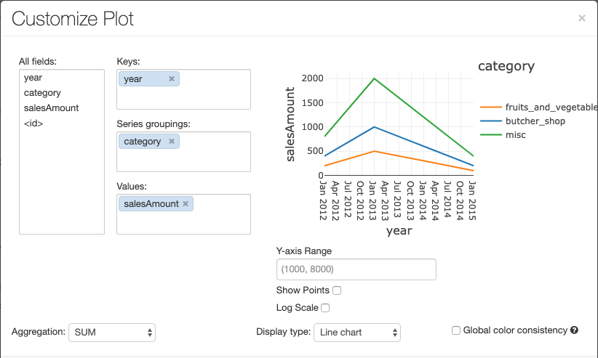Select year in All fields list
This screenshot has width=598, height=358.
pos(33,78)
